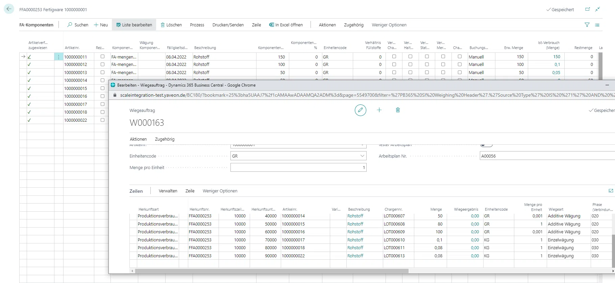Click the Neu plus button
The width and height of the screenshot is (615, 283).
(101, 25)
